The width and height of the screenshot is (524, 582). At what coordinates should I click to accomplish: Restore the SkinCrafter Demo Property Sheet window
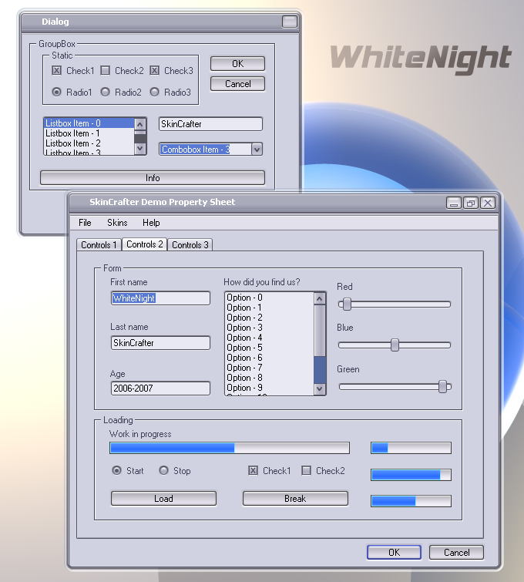tap(471, 203)
